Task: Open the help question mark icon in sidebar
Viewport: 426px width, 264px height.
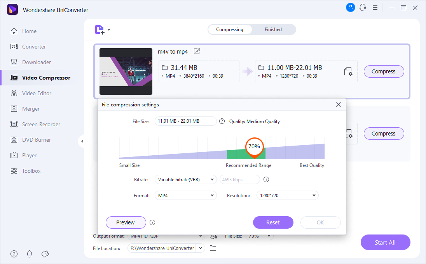Action: click(x=14, y=254)
